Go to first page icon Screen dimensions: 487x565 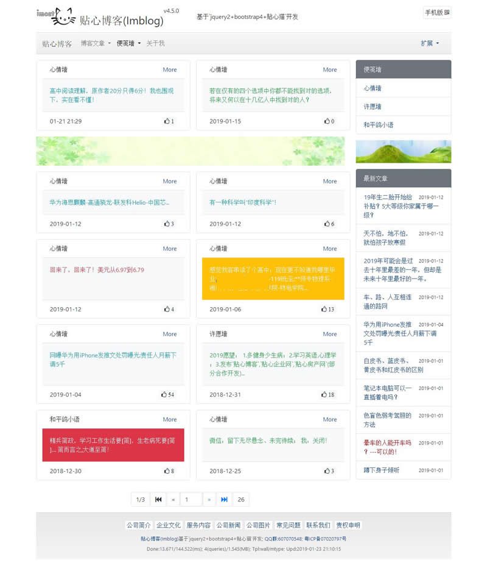coord(158,499)
